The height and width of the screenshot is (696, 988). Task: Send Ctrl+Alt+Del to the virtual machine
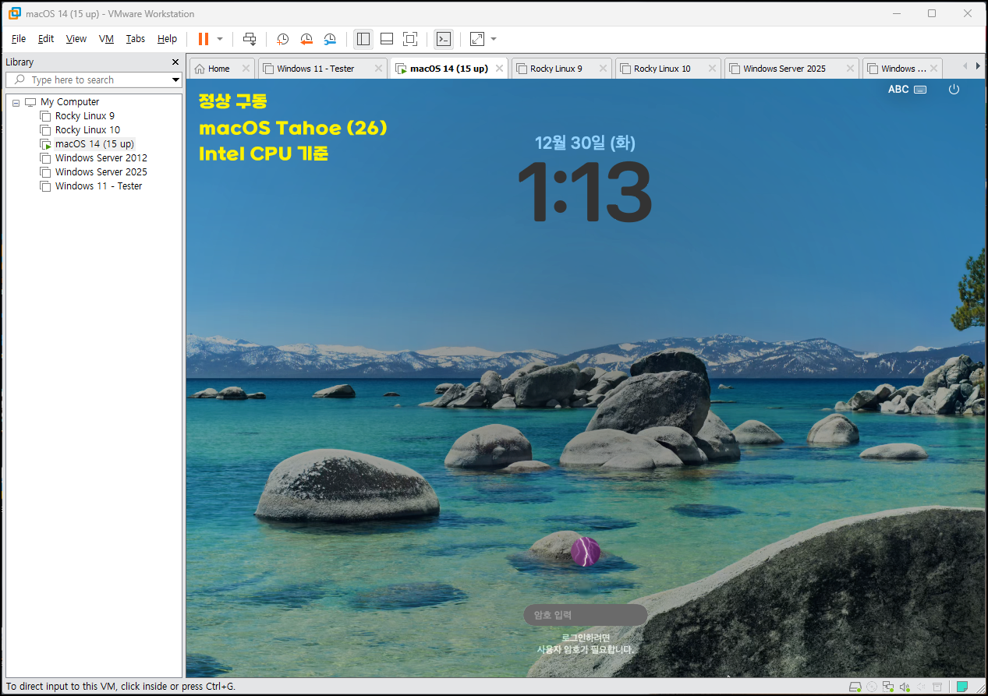pyautogui.click(x=250, y=39)
